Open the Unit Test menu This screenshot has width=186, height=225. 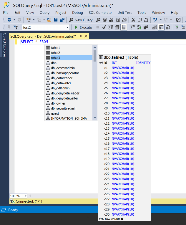point(124,13)
